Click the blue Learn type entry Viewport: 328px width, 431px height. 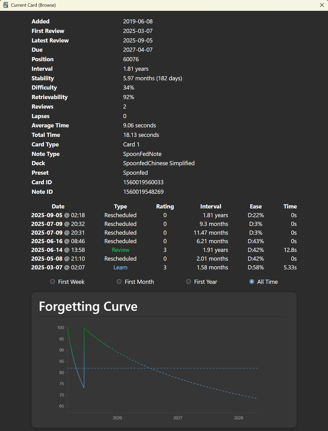click(x=120, y=267)
